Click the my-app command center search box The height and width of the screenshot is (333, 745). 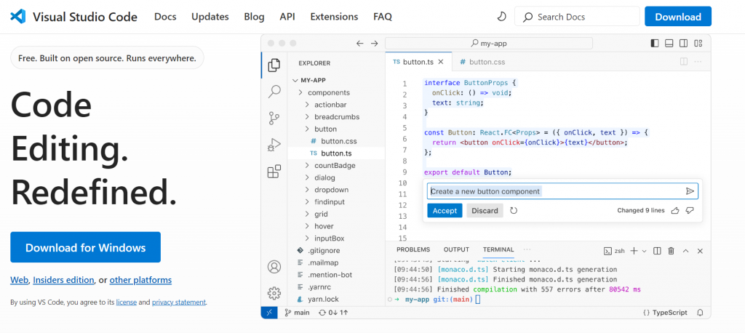[x=489, y=43]
